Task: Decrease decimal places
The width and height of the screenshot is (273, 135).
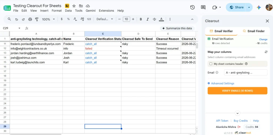Action: [75, 19]
